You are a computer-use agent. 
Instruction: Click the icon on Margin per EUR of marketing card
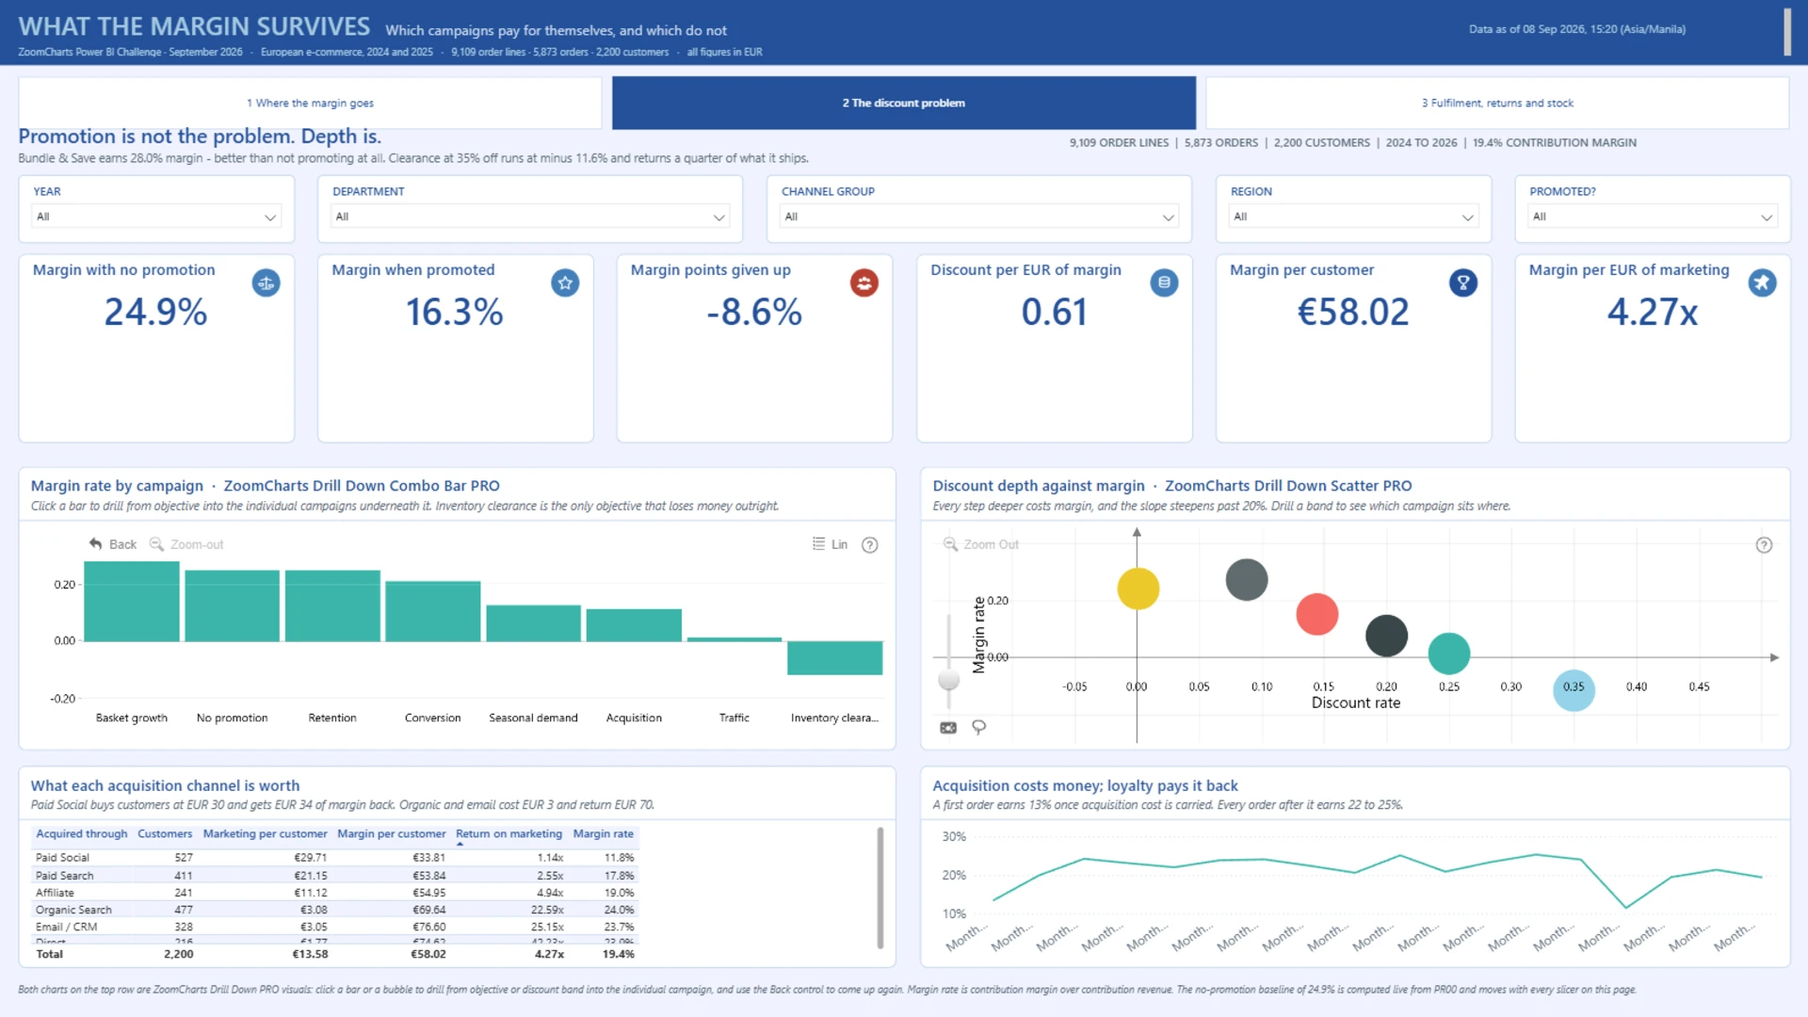[x=1762, y=282]
